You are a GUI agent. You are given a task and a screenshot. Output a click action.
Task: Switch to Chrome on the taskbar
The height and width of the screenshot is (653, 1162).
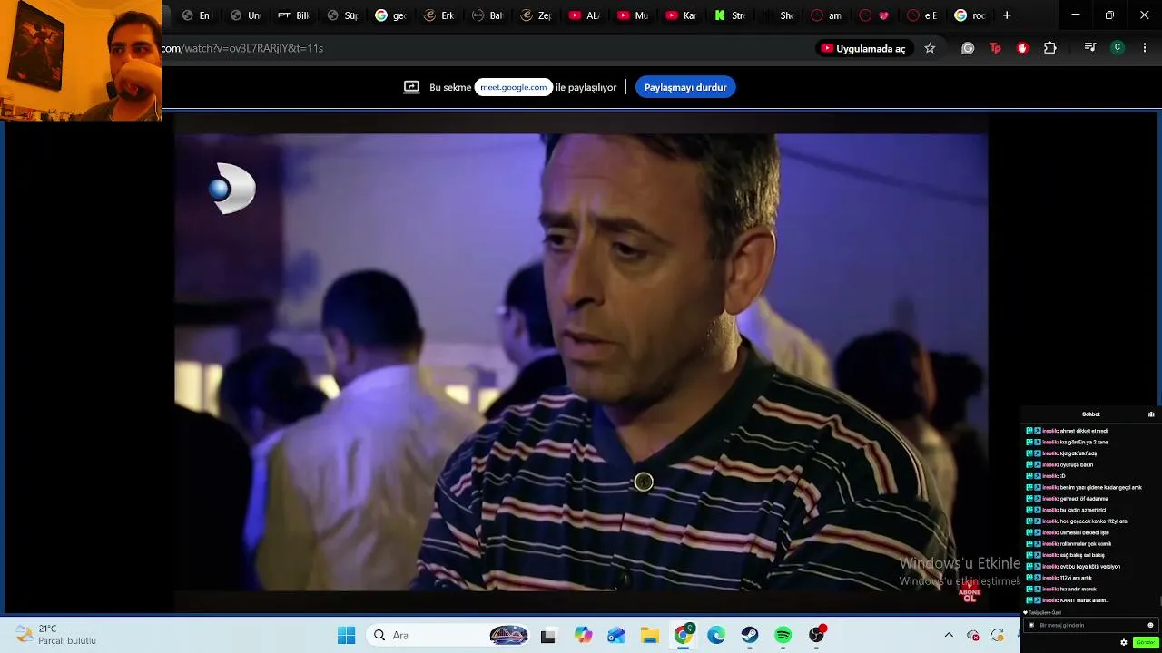click(683, 636)
